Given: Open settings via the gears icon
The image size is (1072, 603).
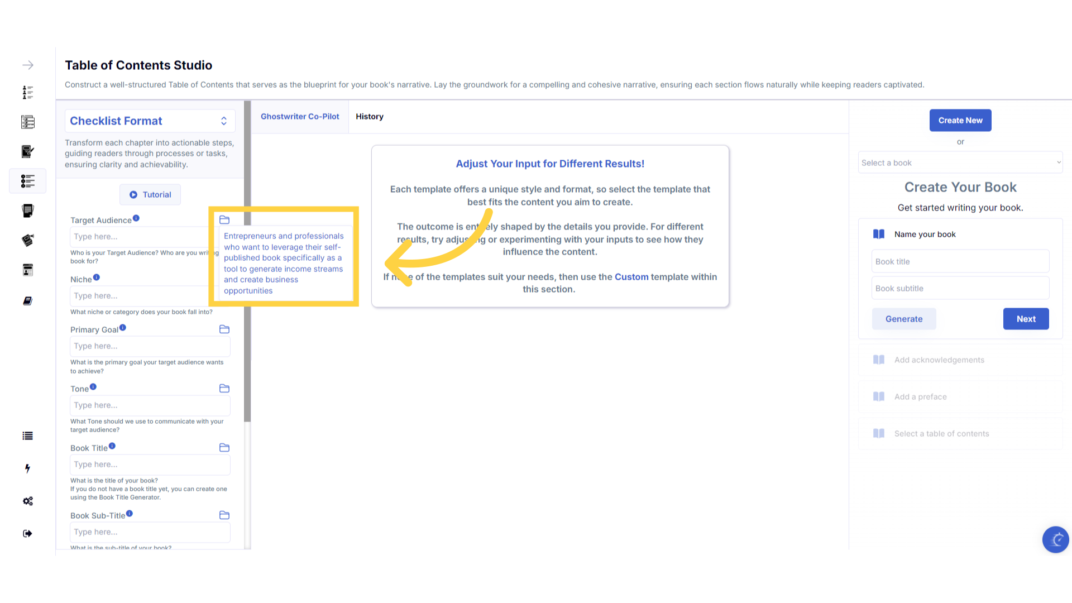Looking at the screenshot, I should (x=28, y=501).
